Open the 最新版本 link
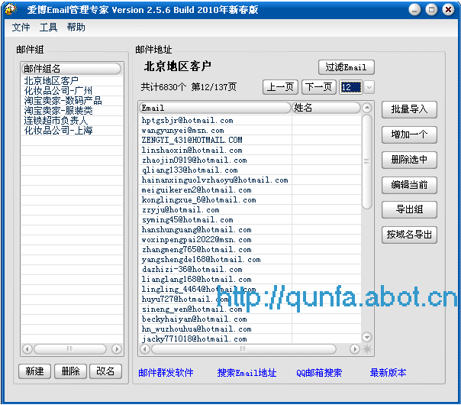The width and height of the screenshot is (461, 405). coord(388,373)
